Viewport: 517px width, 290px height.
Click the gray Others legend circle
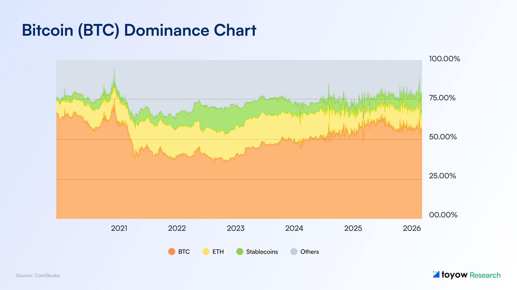294,252
